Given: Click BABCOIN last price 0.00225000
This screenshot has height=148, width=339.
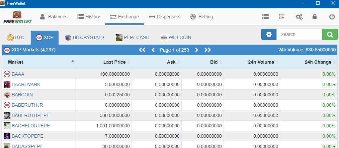Looking at the screenshot, I should pos(117,95).
